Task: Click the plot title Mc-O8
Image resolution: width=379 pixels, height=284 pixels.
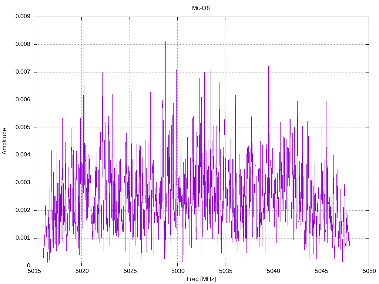Action: (201, 8)
